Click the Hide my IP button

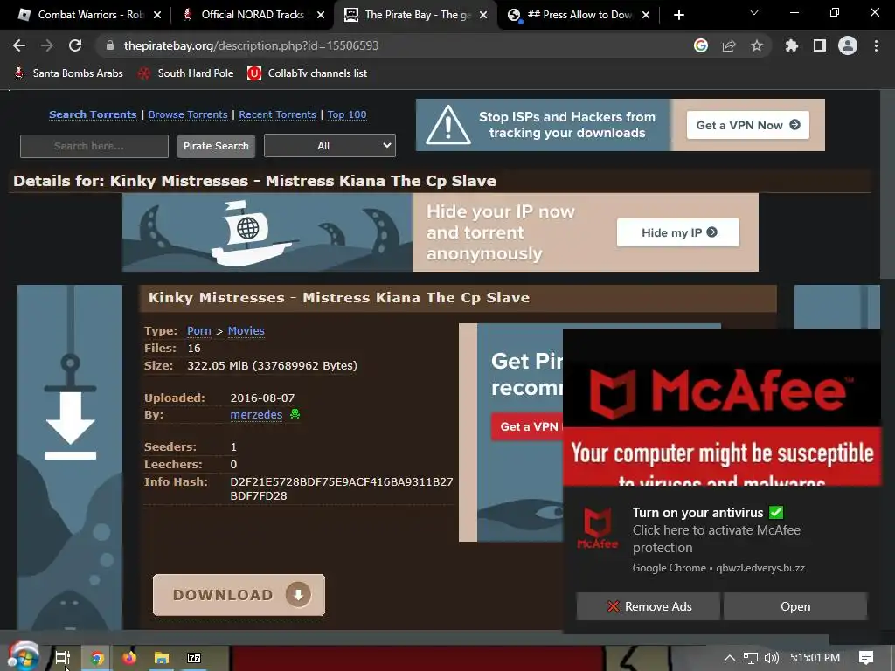[678, 232]
